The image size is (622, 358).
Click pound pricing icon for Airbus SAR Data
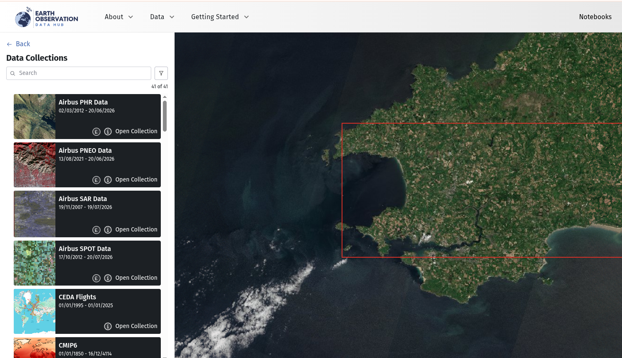tap(96, 230)
